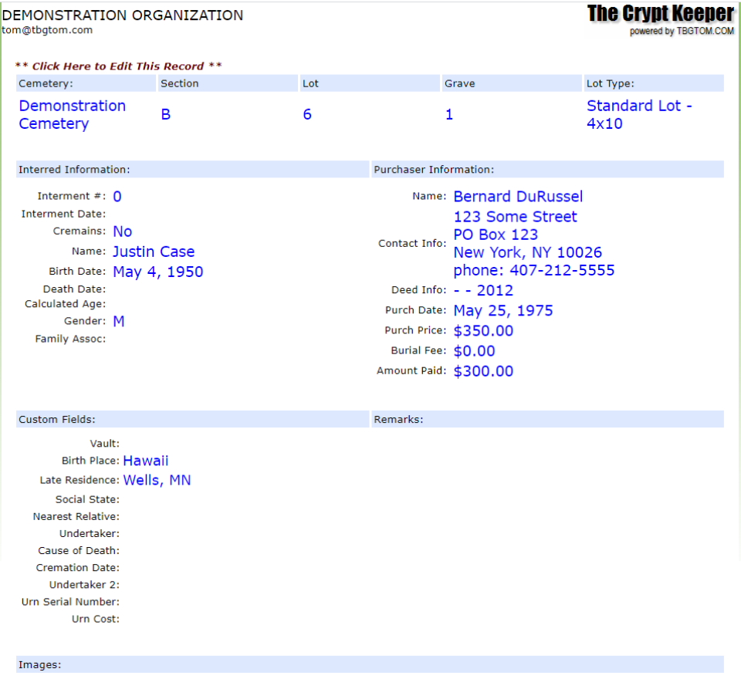This screenshot has height=679, width=741.
Task: Click the Cause of Death label
Action: (79, 550)
